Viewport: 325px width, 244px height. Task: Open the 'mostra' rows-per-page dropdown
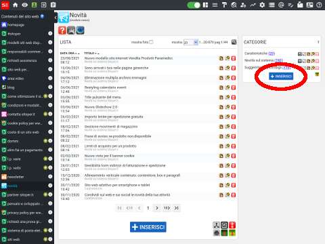pos(191,42)
